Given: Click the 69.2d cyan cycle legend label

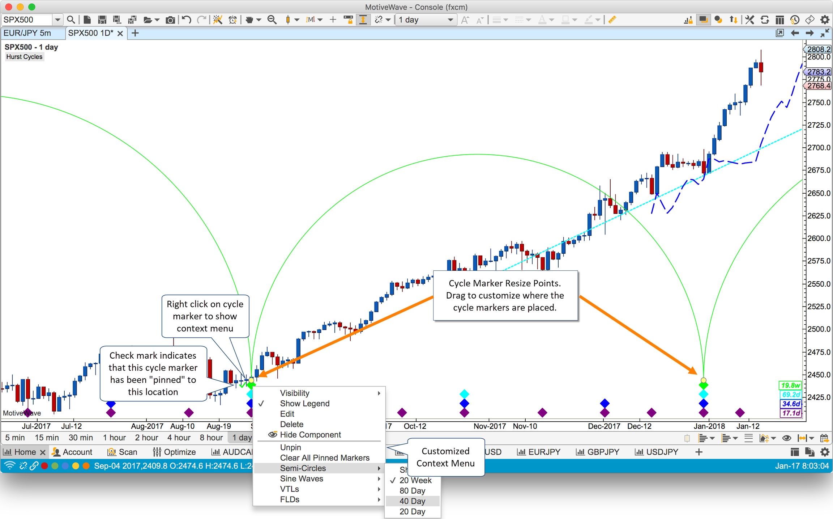Looking at the screenshot, I should (x=790, y=394).
